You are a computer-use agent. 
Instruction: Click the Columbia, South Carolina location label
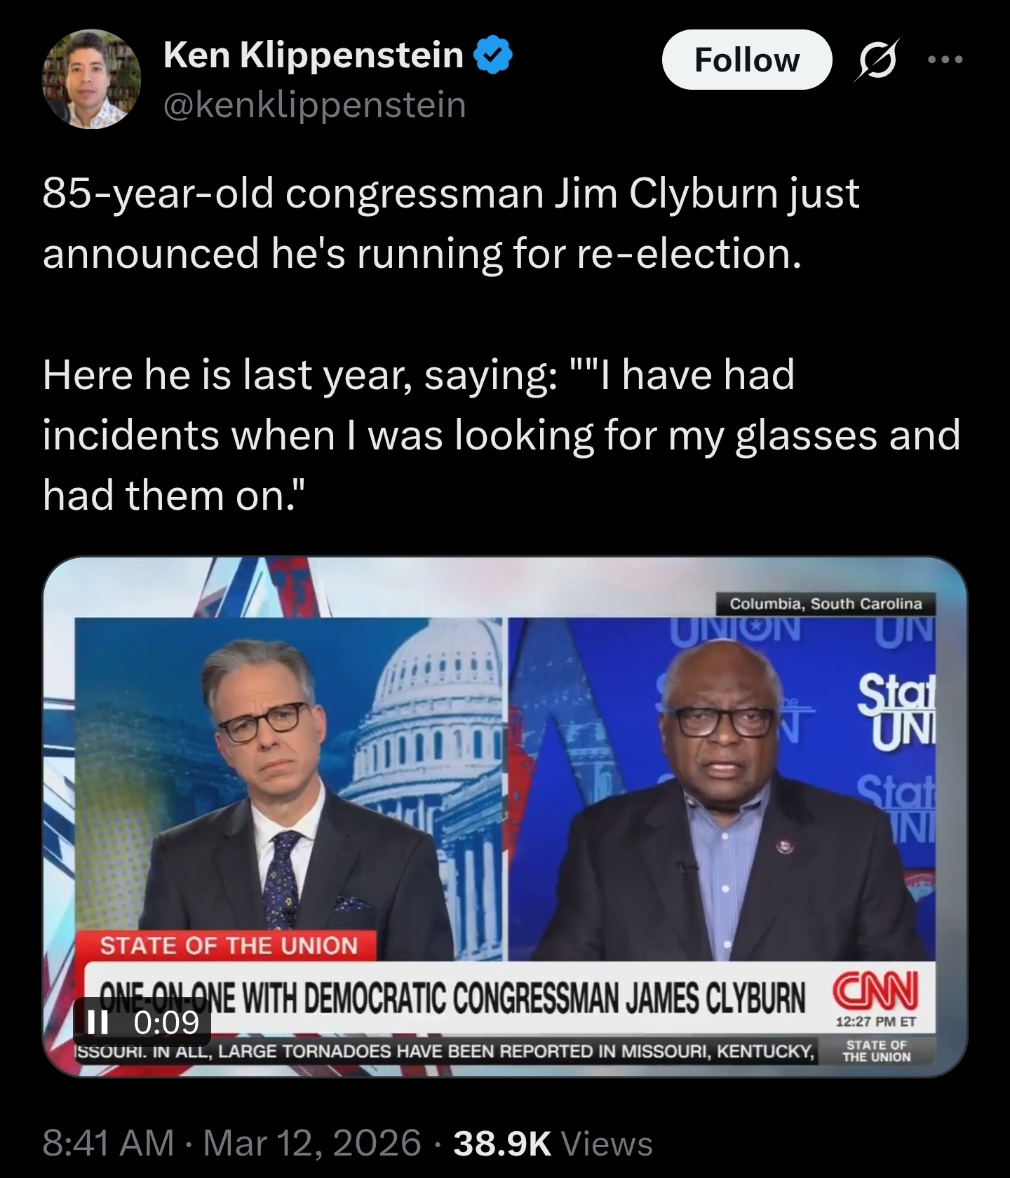826,604
